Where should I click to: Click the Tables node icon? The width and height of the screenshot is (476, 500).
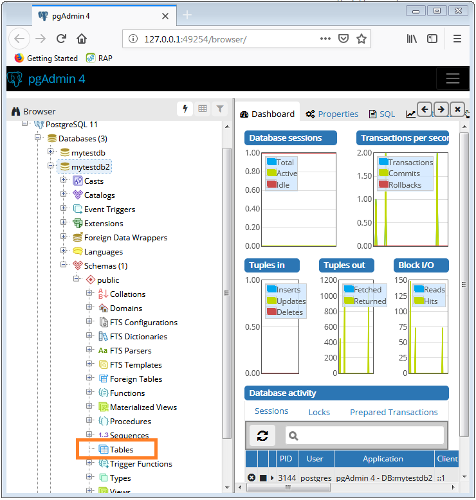[104, 449]
